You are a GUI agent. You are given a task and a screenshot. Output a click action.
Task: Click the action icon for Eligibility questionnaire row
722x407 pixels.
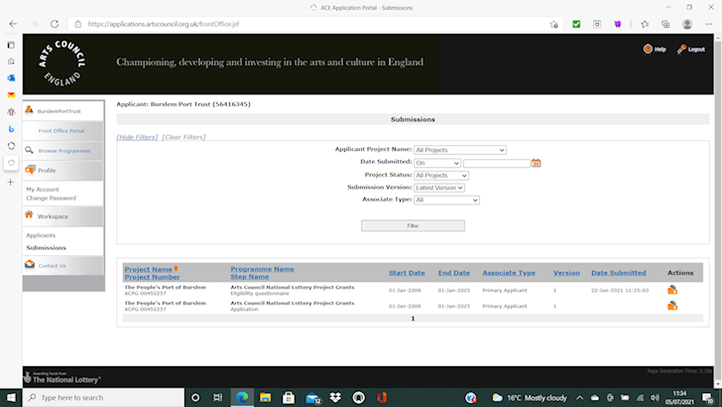(x=672, y=290)
